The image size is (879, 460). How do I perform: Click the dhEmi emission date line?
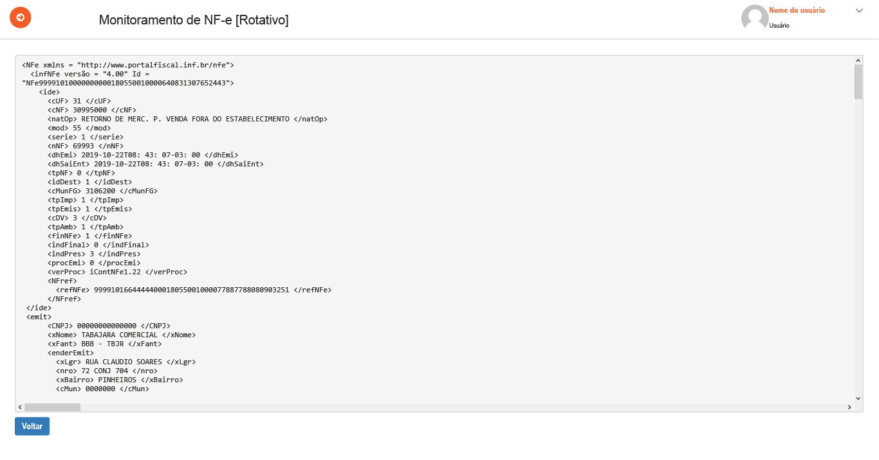coord(143,155)
